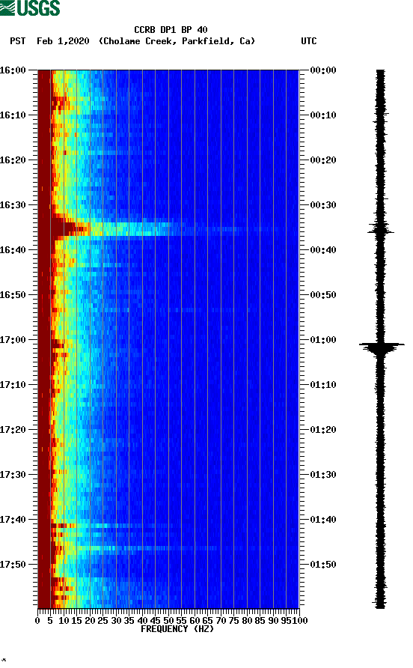Screen dimensions: 413x668
Task: Click the 17:20 PST time label
Action: click(x=13, y=430)
